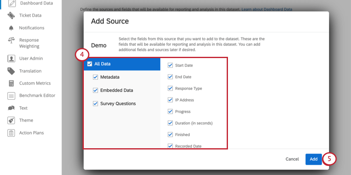This screenshot has height=175, width=351.
Task: Uncheck the IP Address field
Action: (170, 100)
